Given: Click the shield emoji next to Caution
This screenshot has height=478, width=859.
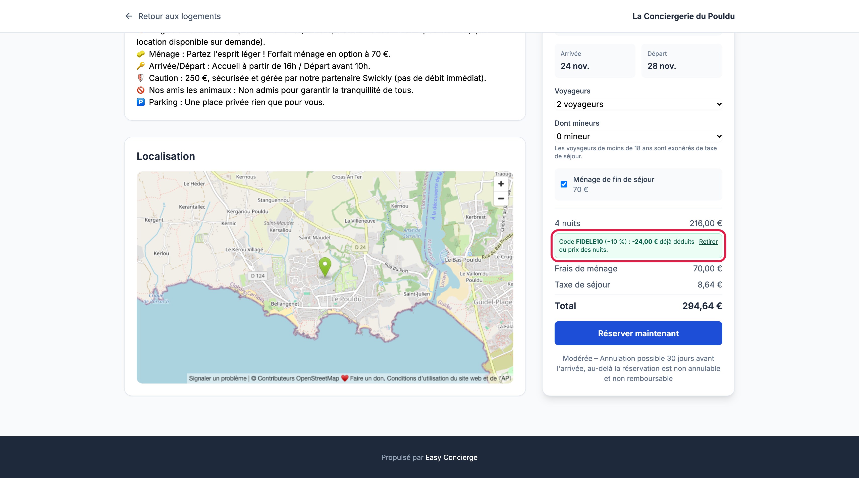Looking at the screenshot, I should pos(141,78).
